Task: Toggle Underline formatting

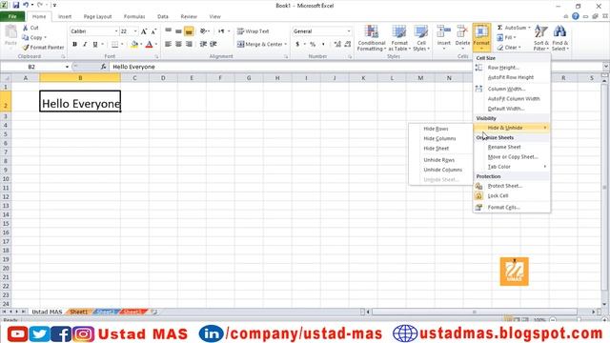Action: coord(95,45)
